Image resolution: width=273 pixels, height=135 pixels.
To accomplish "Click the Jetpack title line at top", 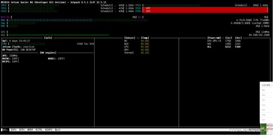I will click(x=53, y=2).
